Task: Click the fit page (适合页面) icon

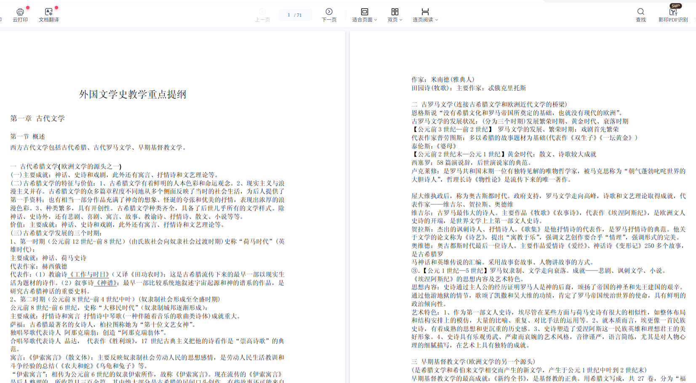Action: pos(364,12)
